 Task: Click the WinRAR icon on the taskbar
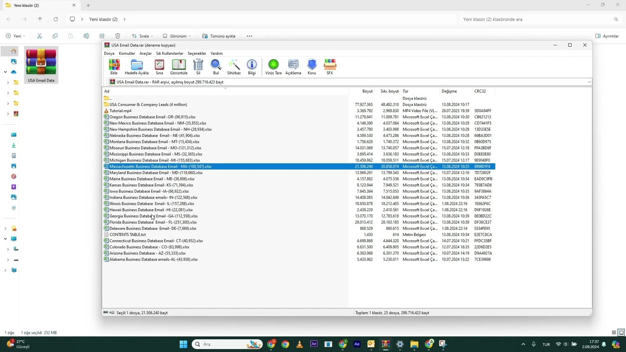(x=385, y=344)
